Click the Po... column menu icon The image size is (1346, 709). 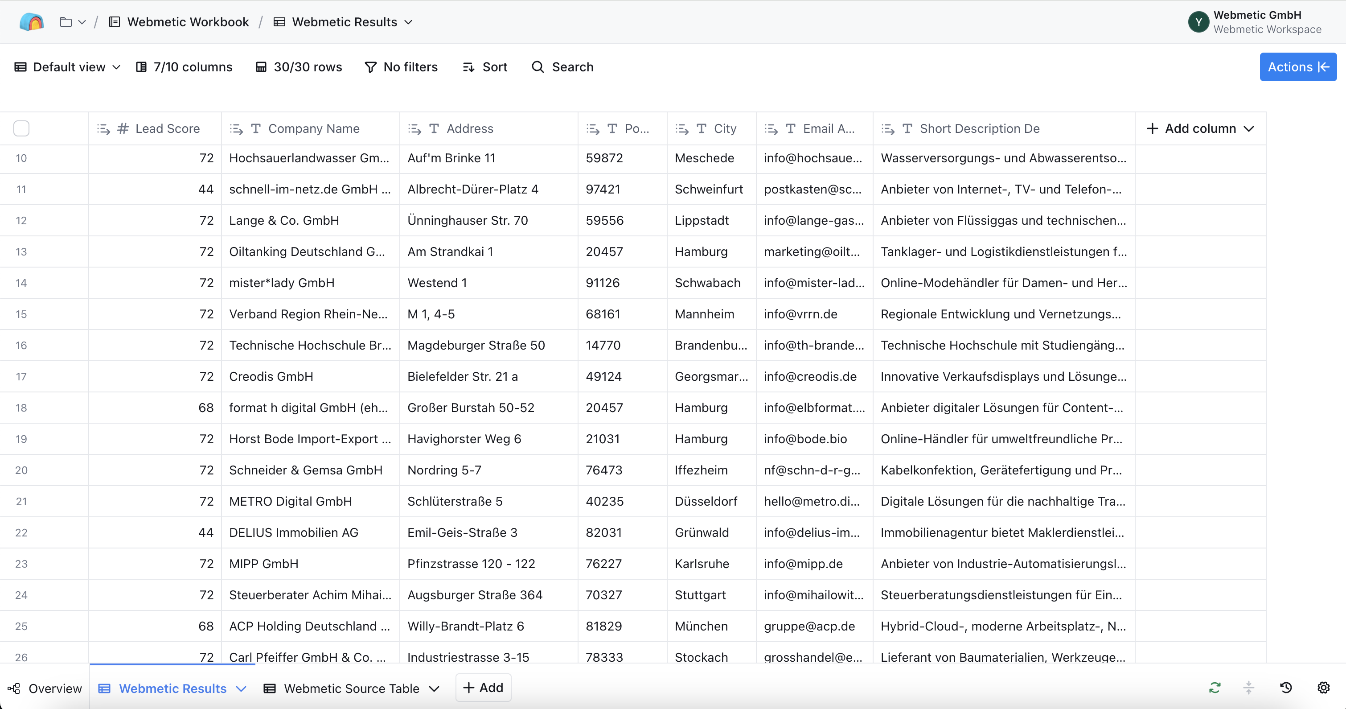[592, 128]
